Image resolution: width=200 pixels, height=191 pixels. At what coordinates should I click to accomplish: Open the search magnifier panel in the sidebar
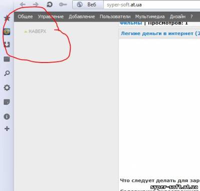7,73
